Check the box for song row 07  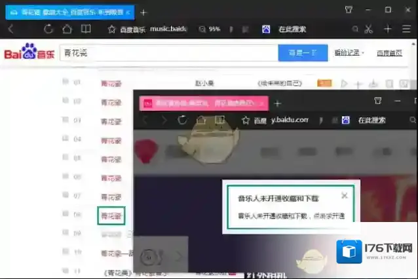click(66, 195)
